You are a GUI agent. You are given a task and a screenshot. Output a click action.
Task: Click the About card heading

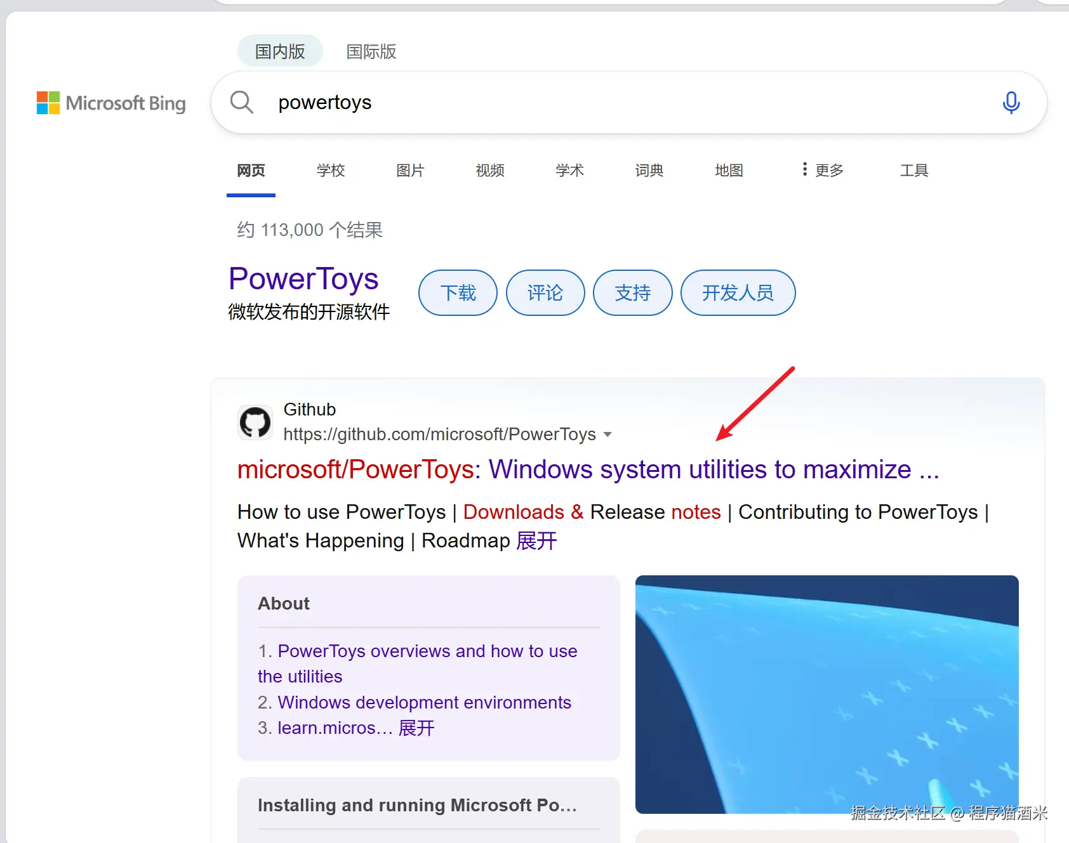tap(284, 604)
